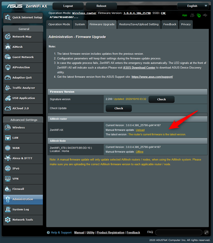Open the Administration gear icon
The image size is (213, 243).
pos(8,199)
